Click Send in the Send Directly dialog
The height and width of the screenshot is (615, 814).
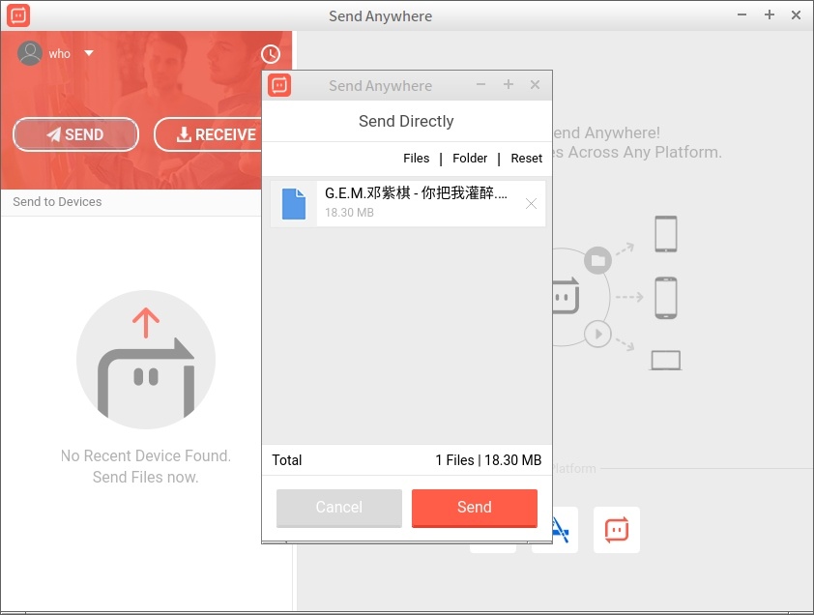(474, 507)
